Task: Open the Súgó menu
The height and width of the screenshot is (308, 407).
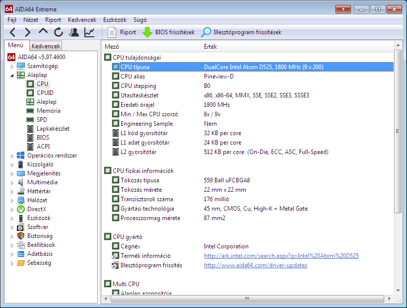Action: [140, 20]
